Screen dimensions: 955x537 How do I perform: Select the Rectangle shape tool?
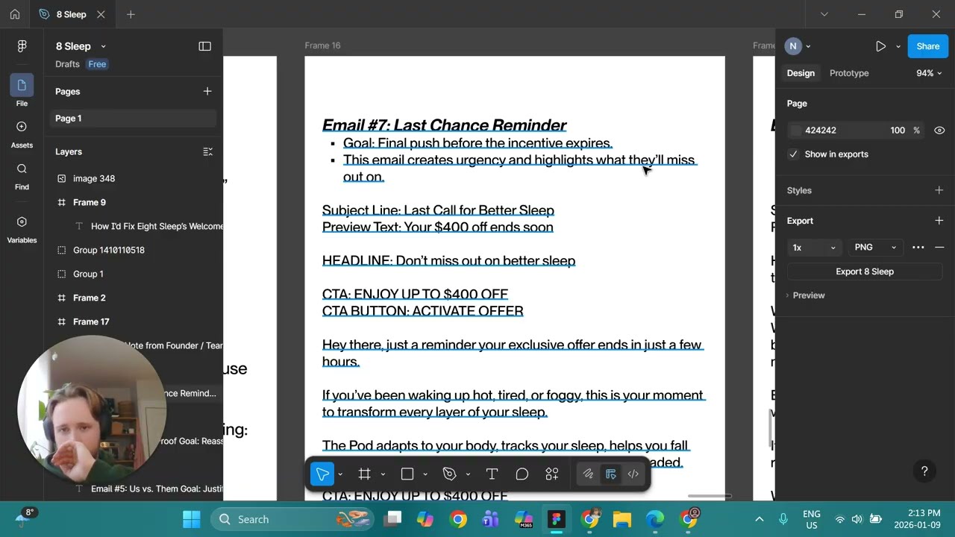pos(407,474)
